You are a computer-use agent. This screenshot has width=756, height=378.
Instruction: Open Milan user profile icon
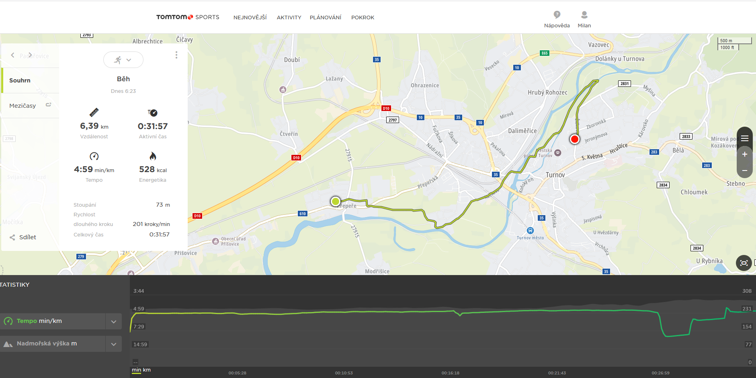point(584,15)
